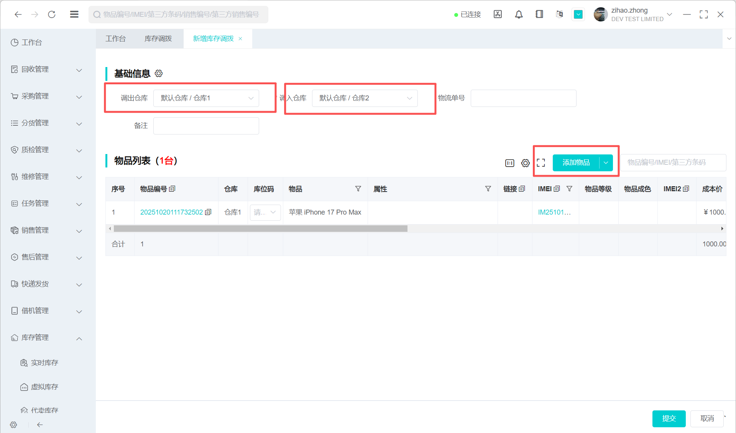Click the notification bell icon
The image size is (736, 433).
(519, 15)
